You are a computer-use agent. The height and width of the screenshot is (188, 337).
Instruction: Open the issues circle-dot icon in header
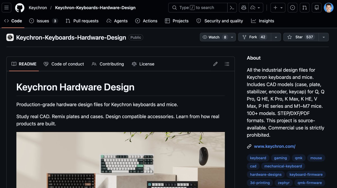click(x=292, y=8)
